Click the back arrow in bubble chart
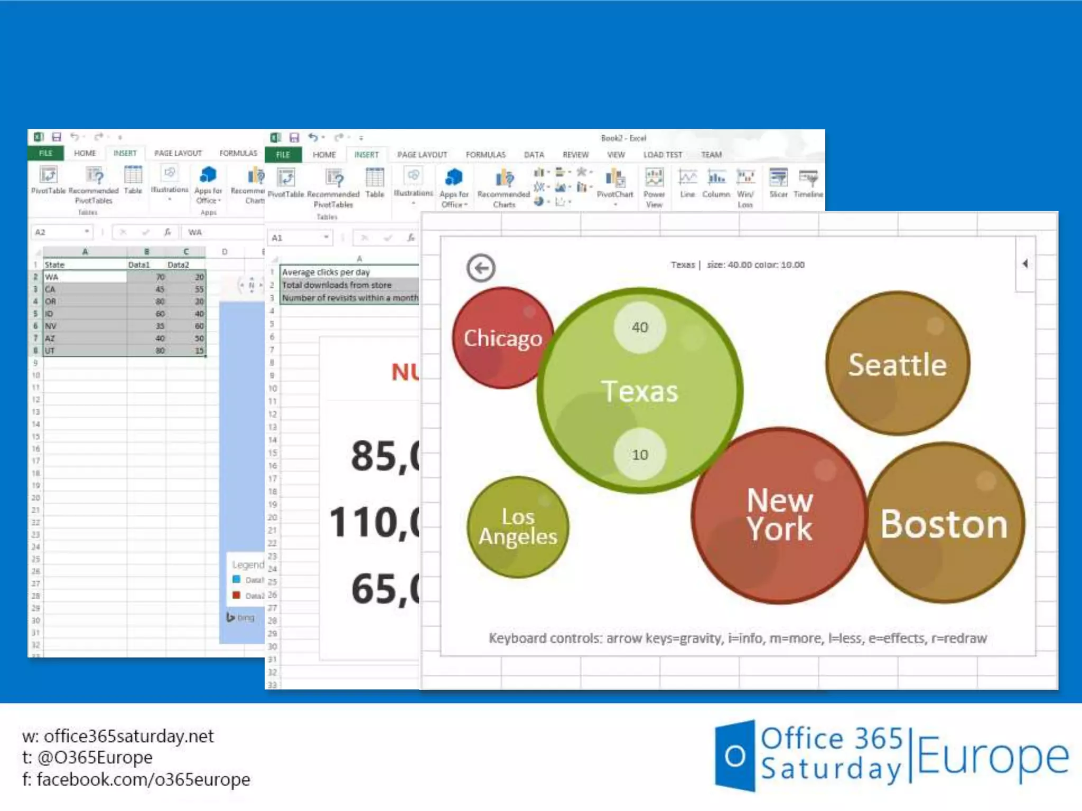 point(481,268)
